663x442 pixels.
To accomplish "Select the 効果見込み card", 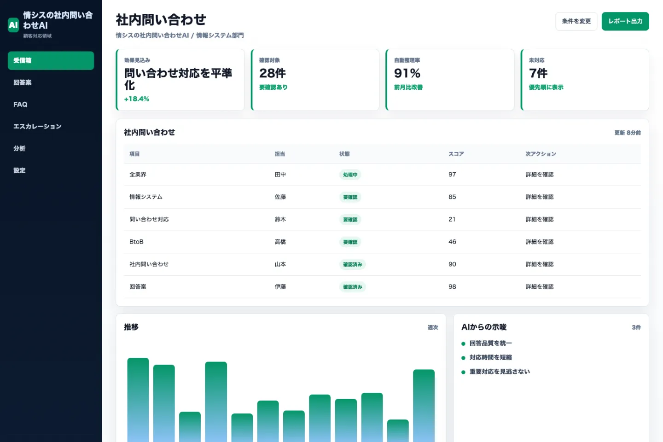I will click(x=180, y=80).
